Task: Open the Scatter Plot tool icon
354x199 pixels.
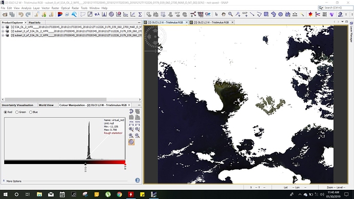Action: [133, 14]
